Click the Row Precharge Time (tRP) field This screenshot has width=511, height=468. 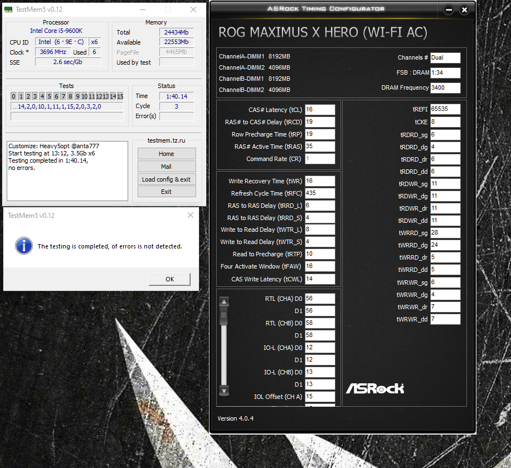coord(320,134)
